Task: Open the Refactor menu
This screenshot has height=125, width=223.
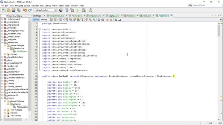Action: 35,6
